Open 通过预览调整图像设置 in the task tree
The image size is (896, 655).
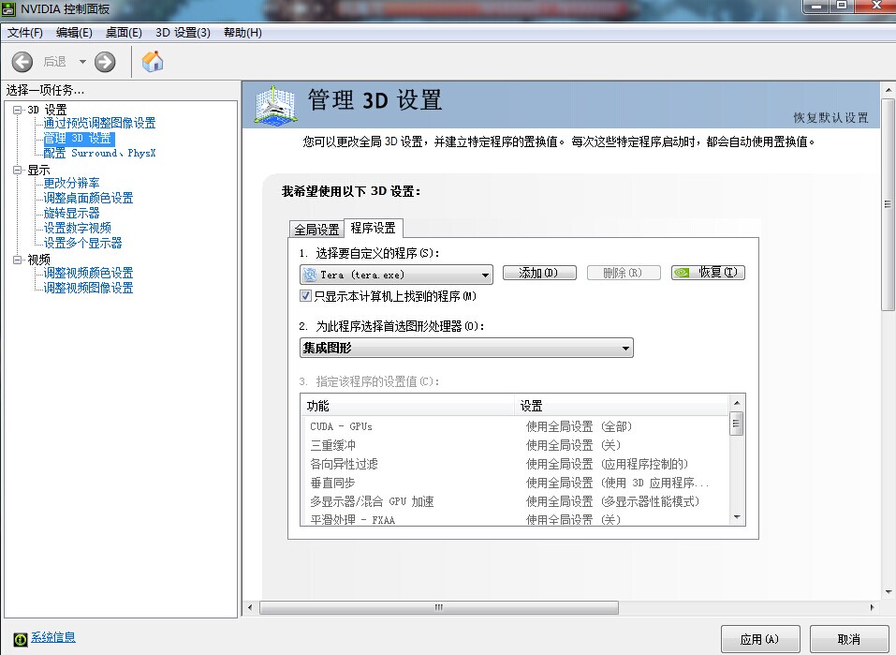click(99, 123)
